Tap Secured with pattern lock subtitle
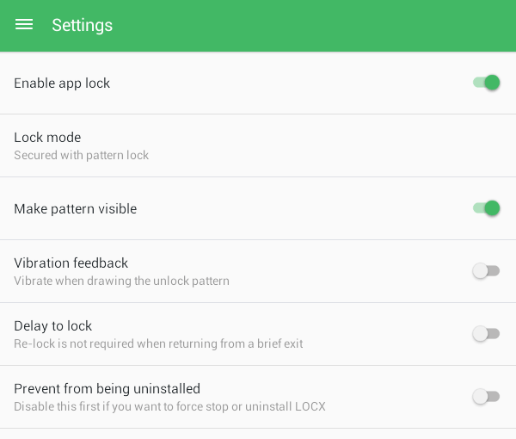 [82, 155]
